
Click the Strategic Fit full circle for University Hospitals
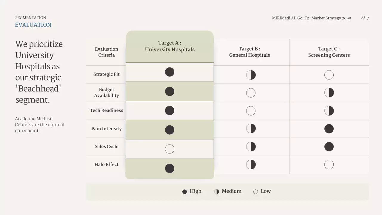click(x=170, y=72)
